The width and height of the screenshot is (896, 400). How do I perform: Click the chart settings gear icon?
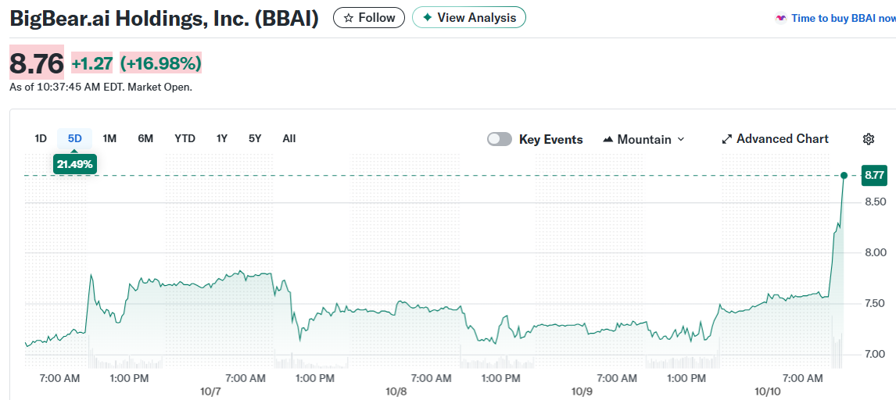[868, 139]
